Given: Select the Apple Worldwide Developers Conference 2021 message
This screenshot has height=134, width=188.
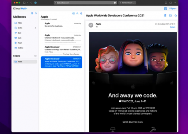Looking at the screenshot, I should click(x=62, y=62).
